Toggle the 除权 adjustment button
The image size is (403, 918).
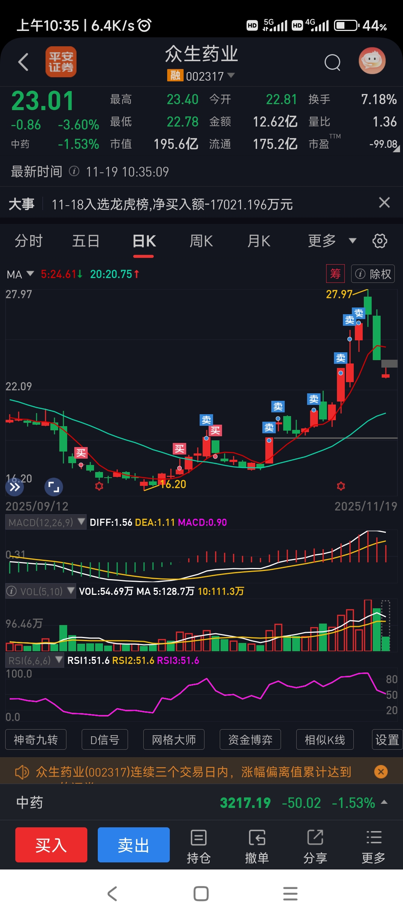pyautogui.click(x=373, y=274)
